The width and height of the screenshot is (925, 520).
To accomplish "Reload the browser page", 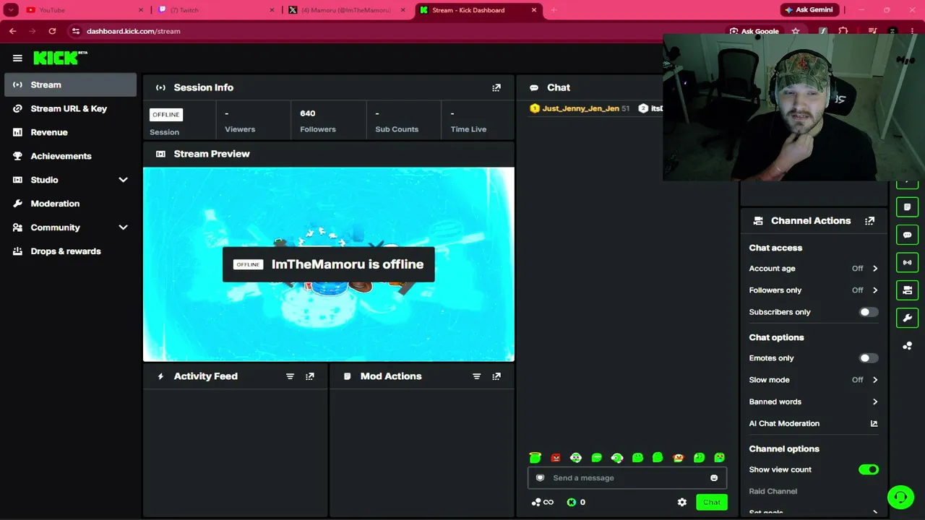I will 52,31.
